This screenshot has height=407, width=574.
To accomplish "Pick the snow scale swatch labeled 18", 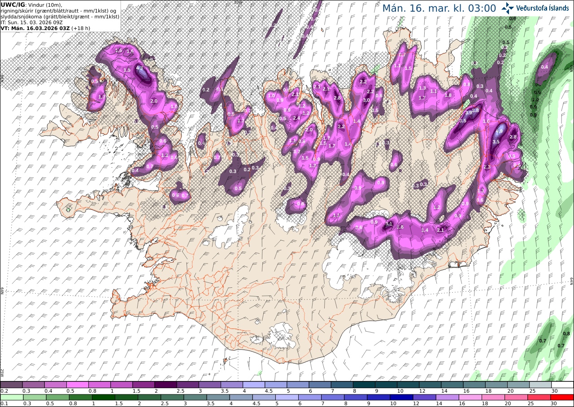I will pos(496,385).
